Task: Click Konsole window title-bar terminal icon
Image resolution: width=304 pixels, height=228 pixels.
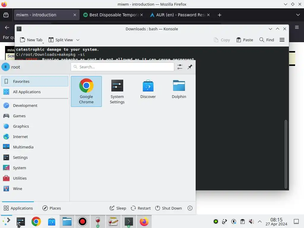Action: [x=19, y=29]
